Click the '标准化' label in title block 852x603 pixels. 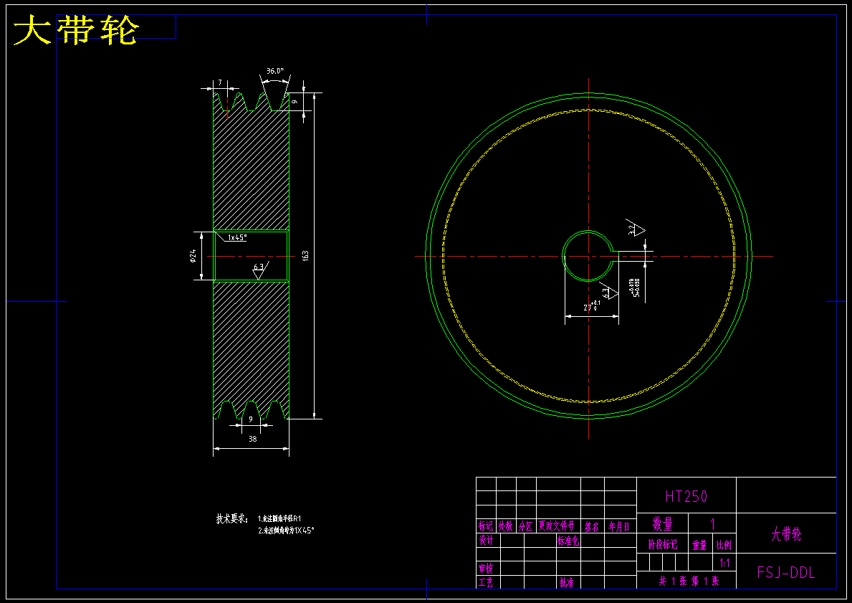coord(568,541)
